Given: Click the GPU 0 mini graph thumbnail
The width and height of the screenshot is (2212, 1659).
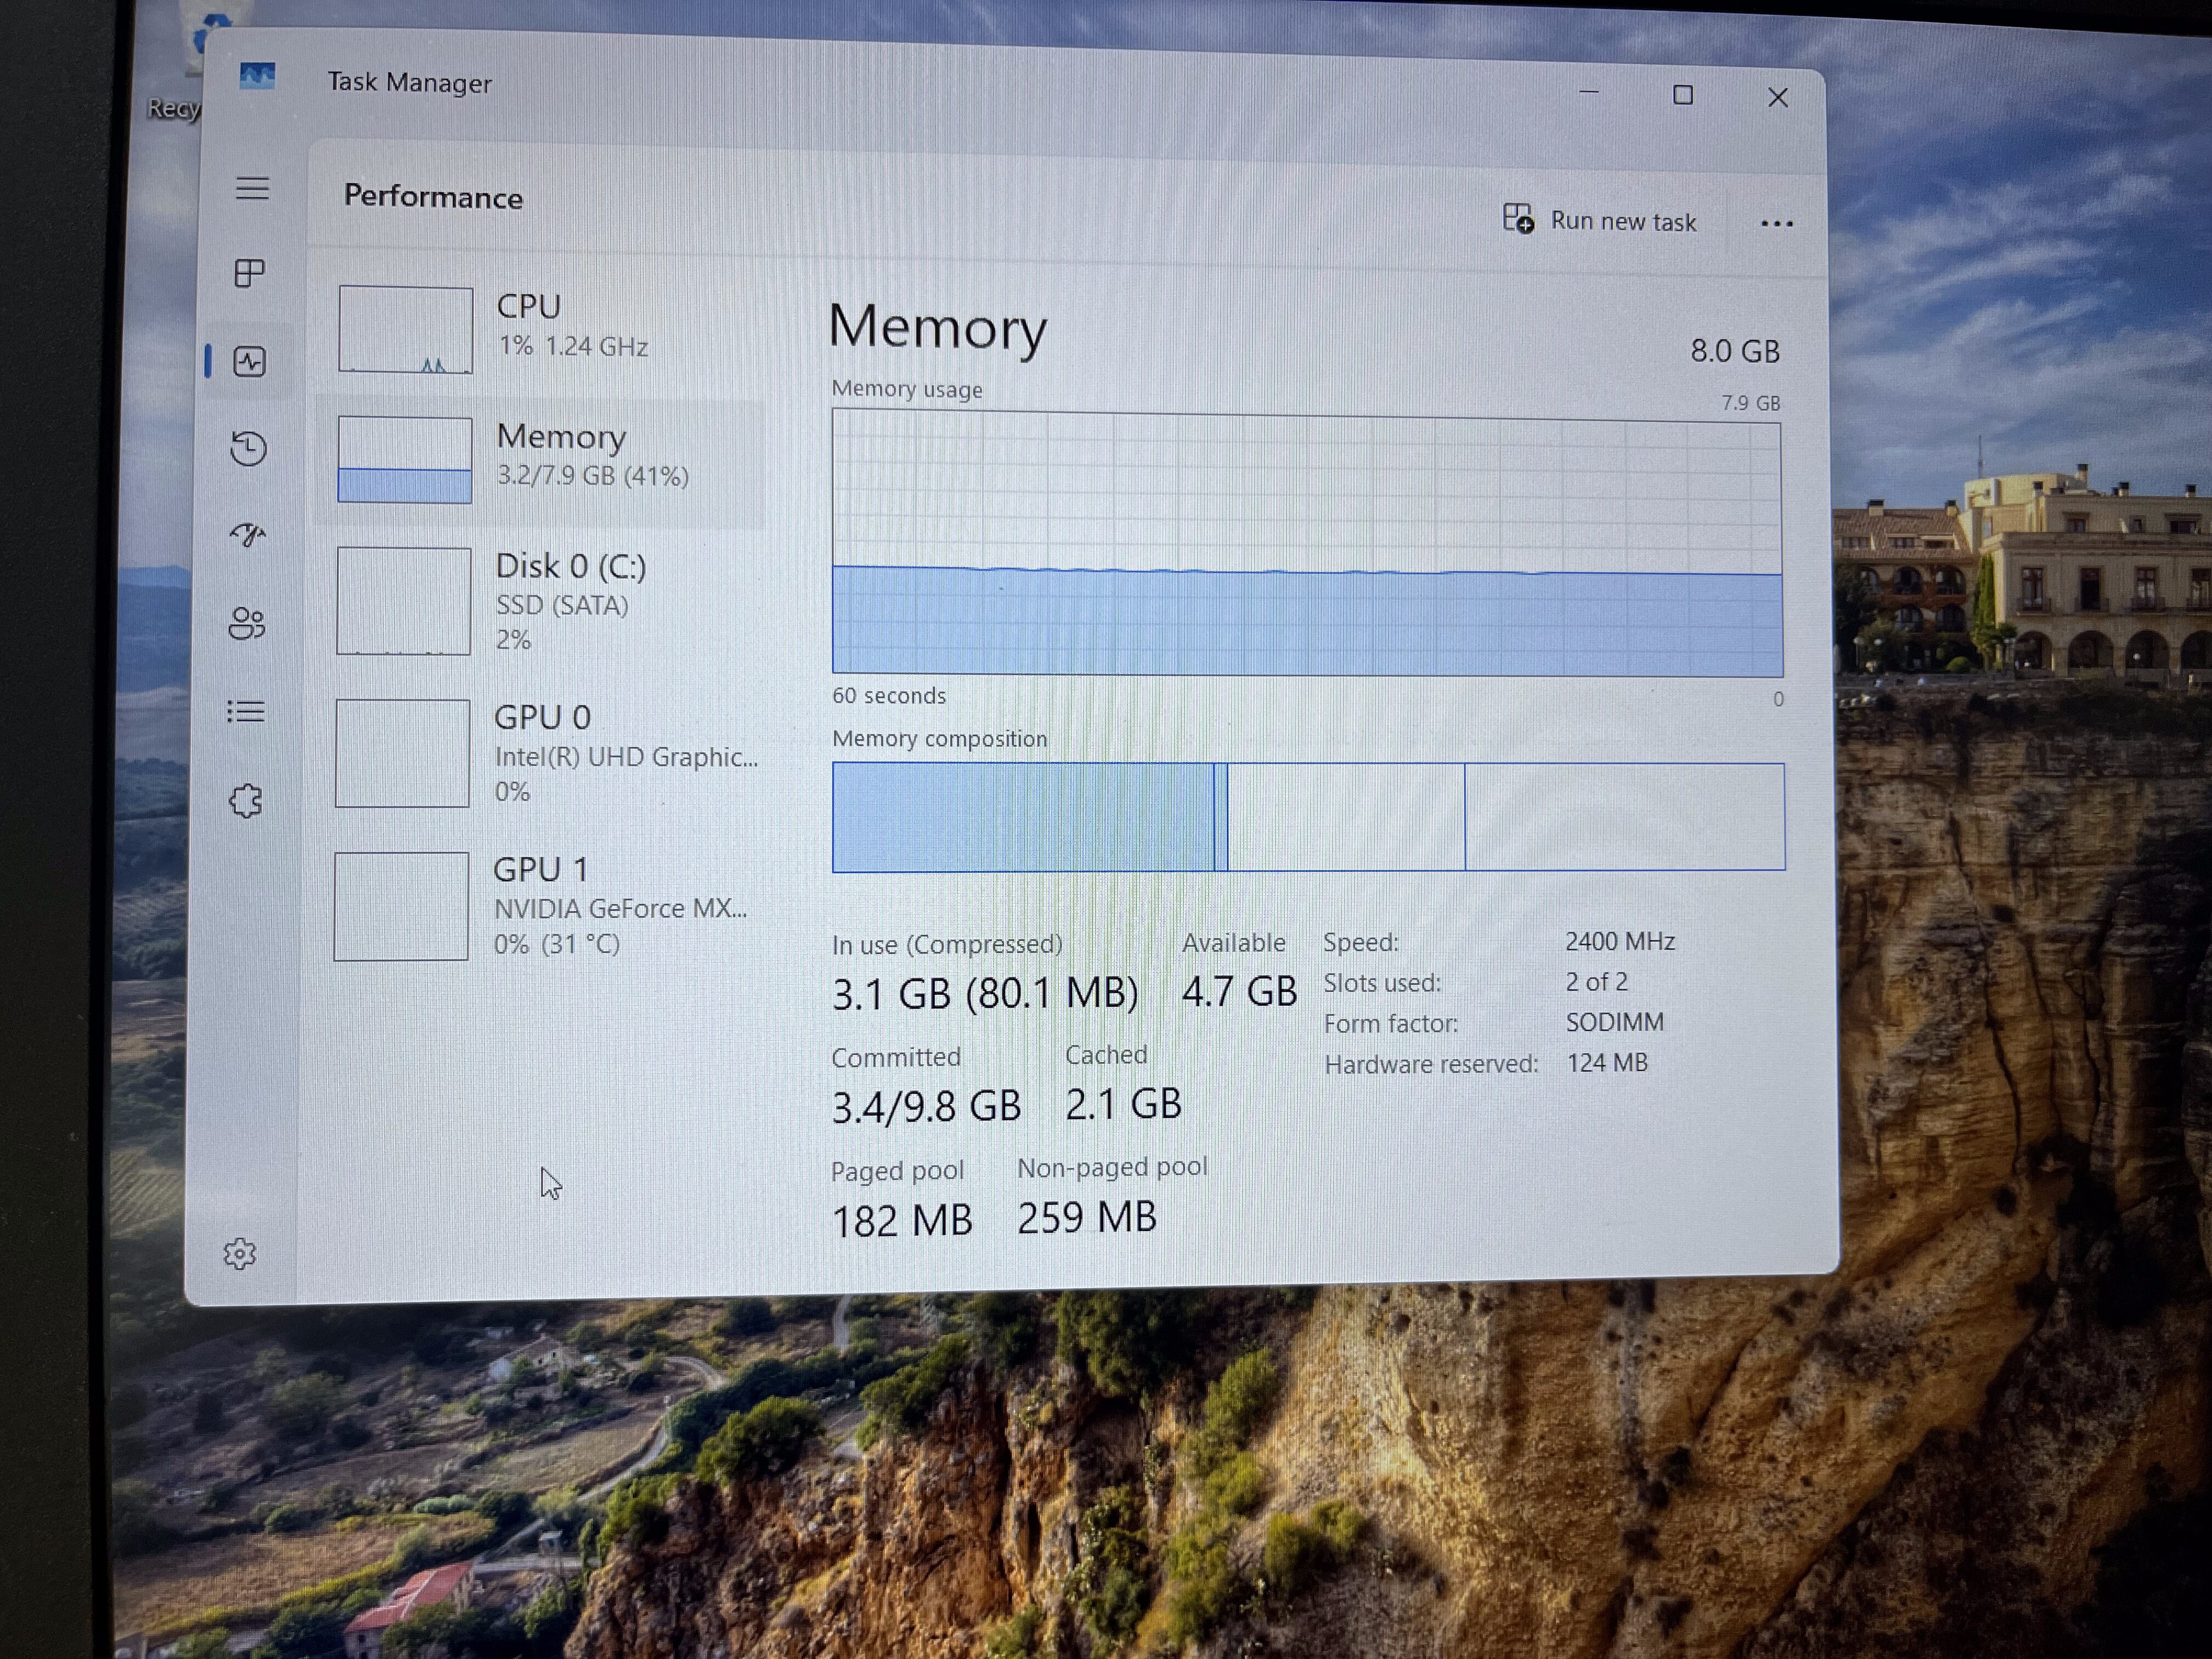Looking at the screenshot, I should pos(402,753).
